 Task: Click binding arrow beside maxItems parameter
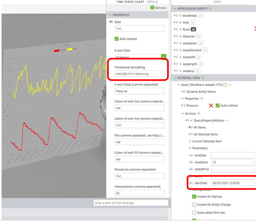click(190, 162)
